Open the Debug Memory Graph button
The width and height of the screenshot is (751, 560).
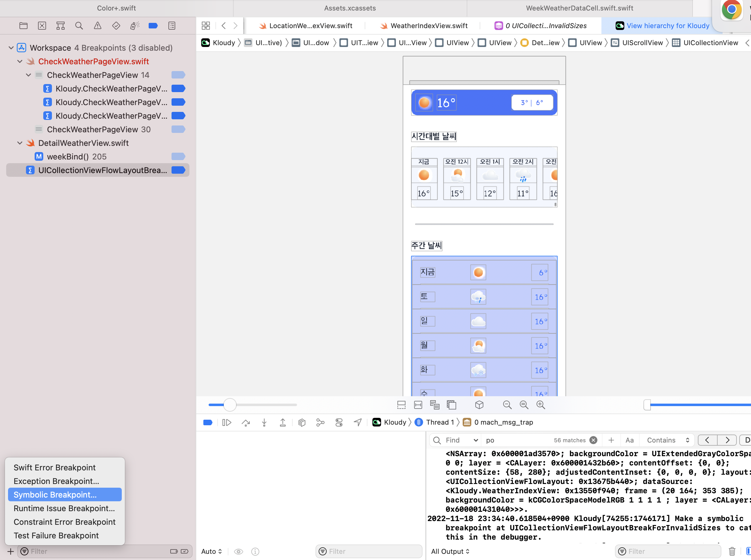click(x=320, y=422)
